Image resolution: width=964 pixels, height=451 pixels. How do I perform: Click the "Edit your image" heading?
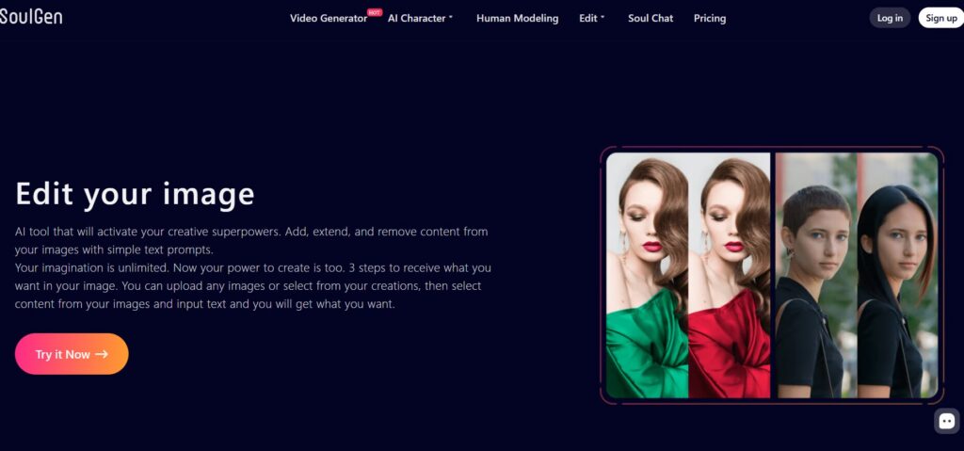click(x=135, y=194)
